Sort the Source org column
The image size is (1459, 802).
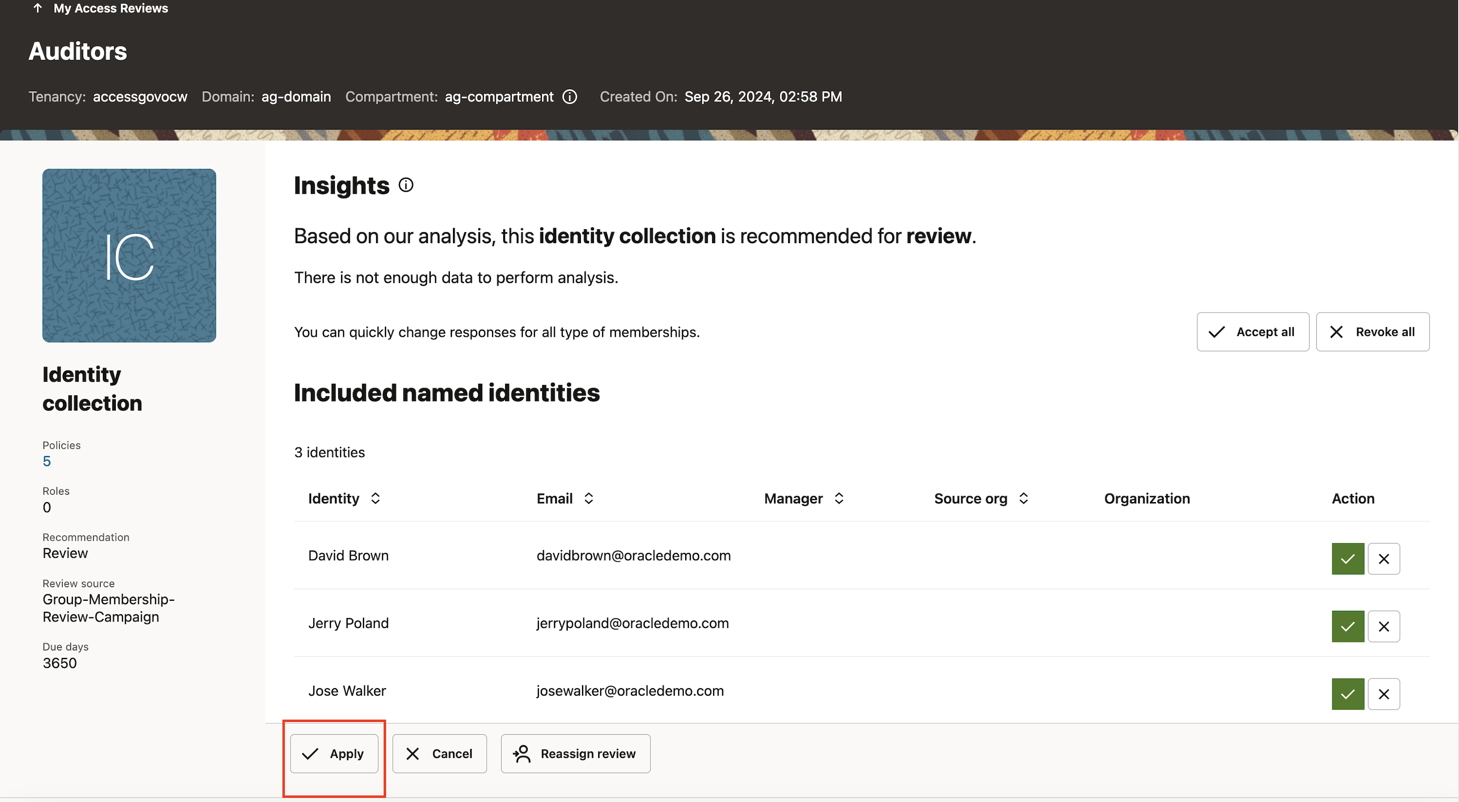(x=1023, y=498)
